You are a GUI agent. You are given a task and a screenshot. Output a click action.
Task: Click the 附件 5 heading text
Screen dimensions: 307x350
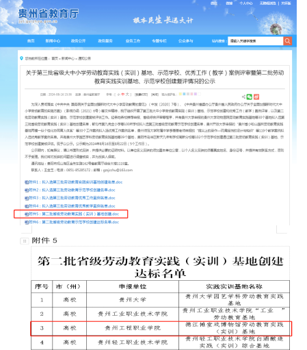44,240
